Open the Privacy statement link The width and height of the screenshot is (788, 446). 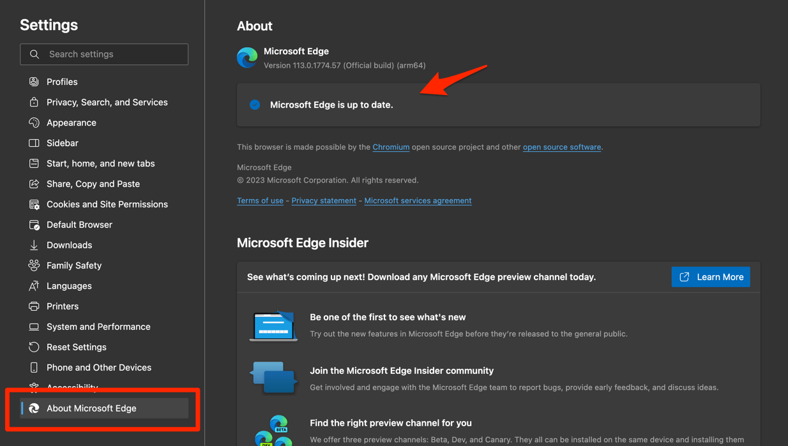[x=323, y=200]
